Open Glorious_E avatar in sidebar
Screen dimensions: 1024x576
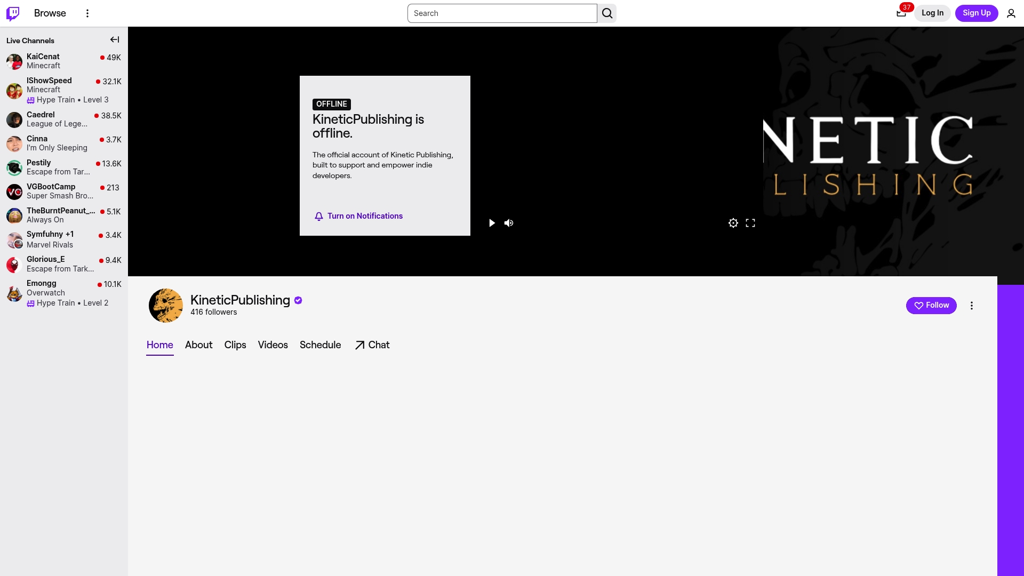(14, 265)
